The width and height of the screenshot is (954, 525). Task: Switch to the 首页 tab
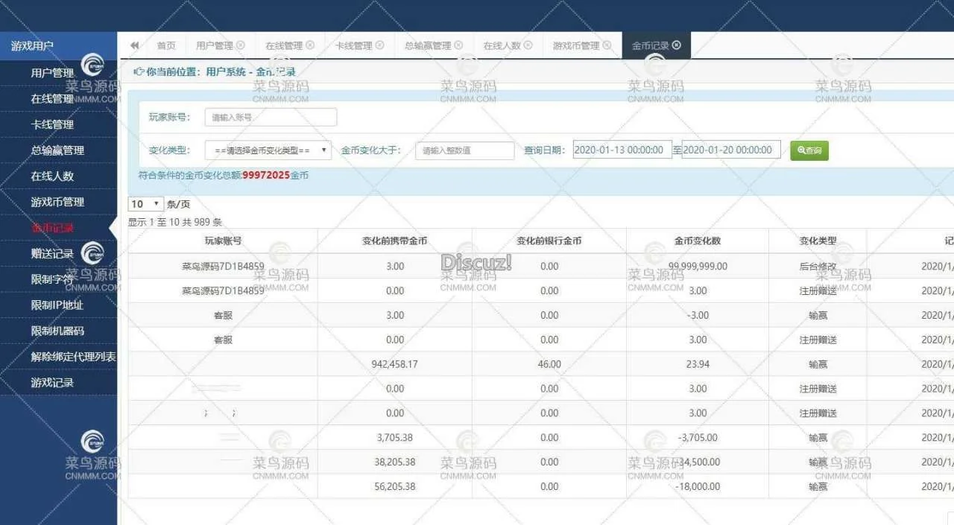pos(166,45)
